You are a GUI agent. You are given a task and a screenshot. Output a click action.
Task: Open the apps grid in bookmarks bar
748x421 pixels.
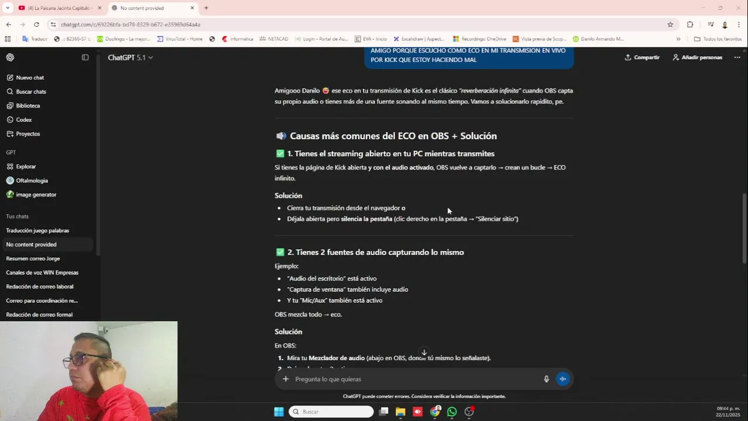click(8, 39)
